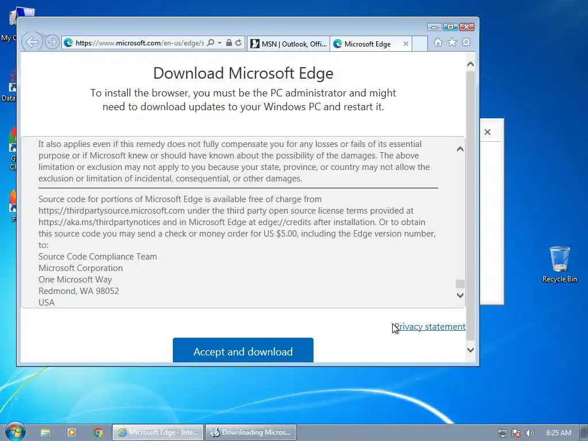Open Favorites with the star icon
Image resolution: width=588 pixels, height=441 pixels.
click(452, 42)
